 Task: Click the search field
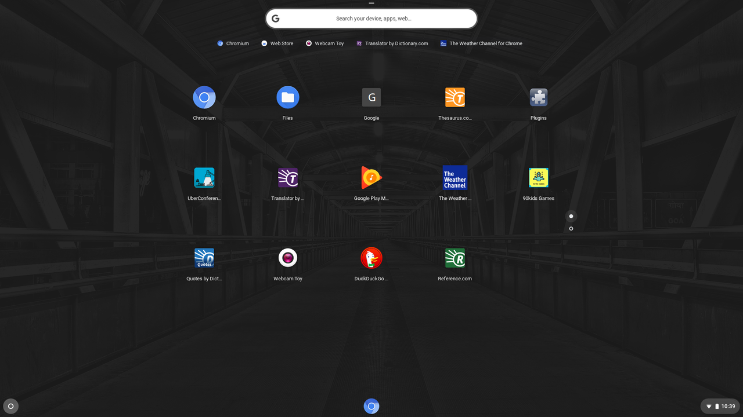[371, 18]
